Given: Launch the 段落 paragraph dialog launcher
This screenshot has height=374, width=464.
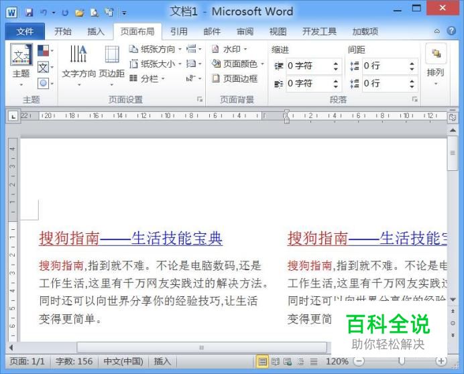Looking at the screenshot, I should pos(415,99).
